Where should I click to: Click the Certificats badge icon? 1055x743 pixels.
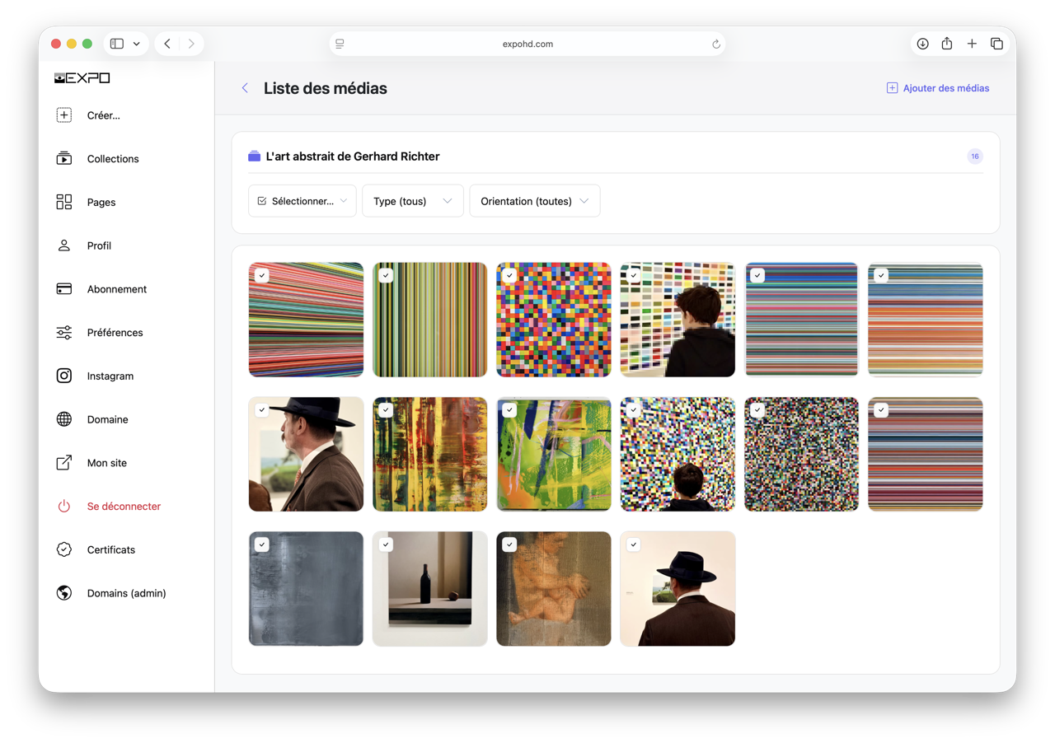tap(64, 549)
